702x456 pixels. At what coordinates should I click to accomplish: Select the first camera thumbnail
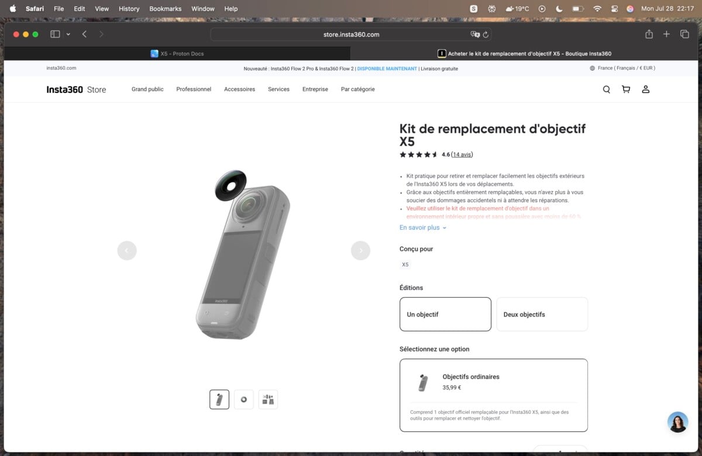(x=219, y=399)
